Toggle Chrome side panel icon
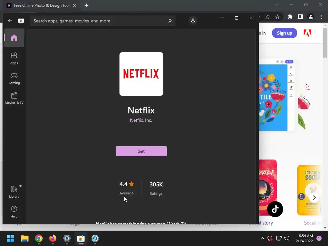The height and width of the screenshot is (246, 328). [300, 17]
